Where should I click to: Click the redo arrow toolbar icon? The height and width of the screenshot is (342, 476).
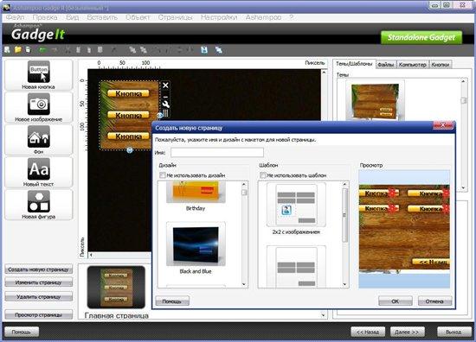point(55,50)
